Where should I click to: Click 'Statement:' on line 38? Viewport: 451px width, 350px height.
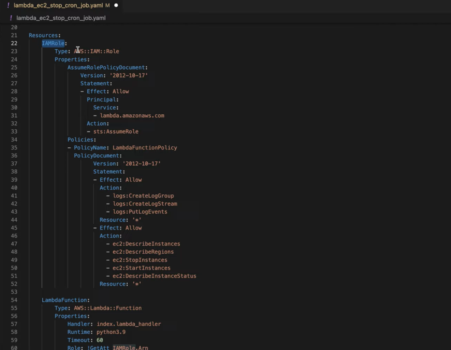(x=109, y=171)
